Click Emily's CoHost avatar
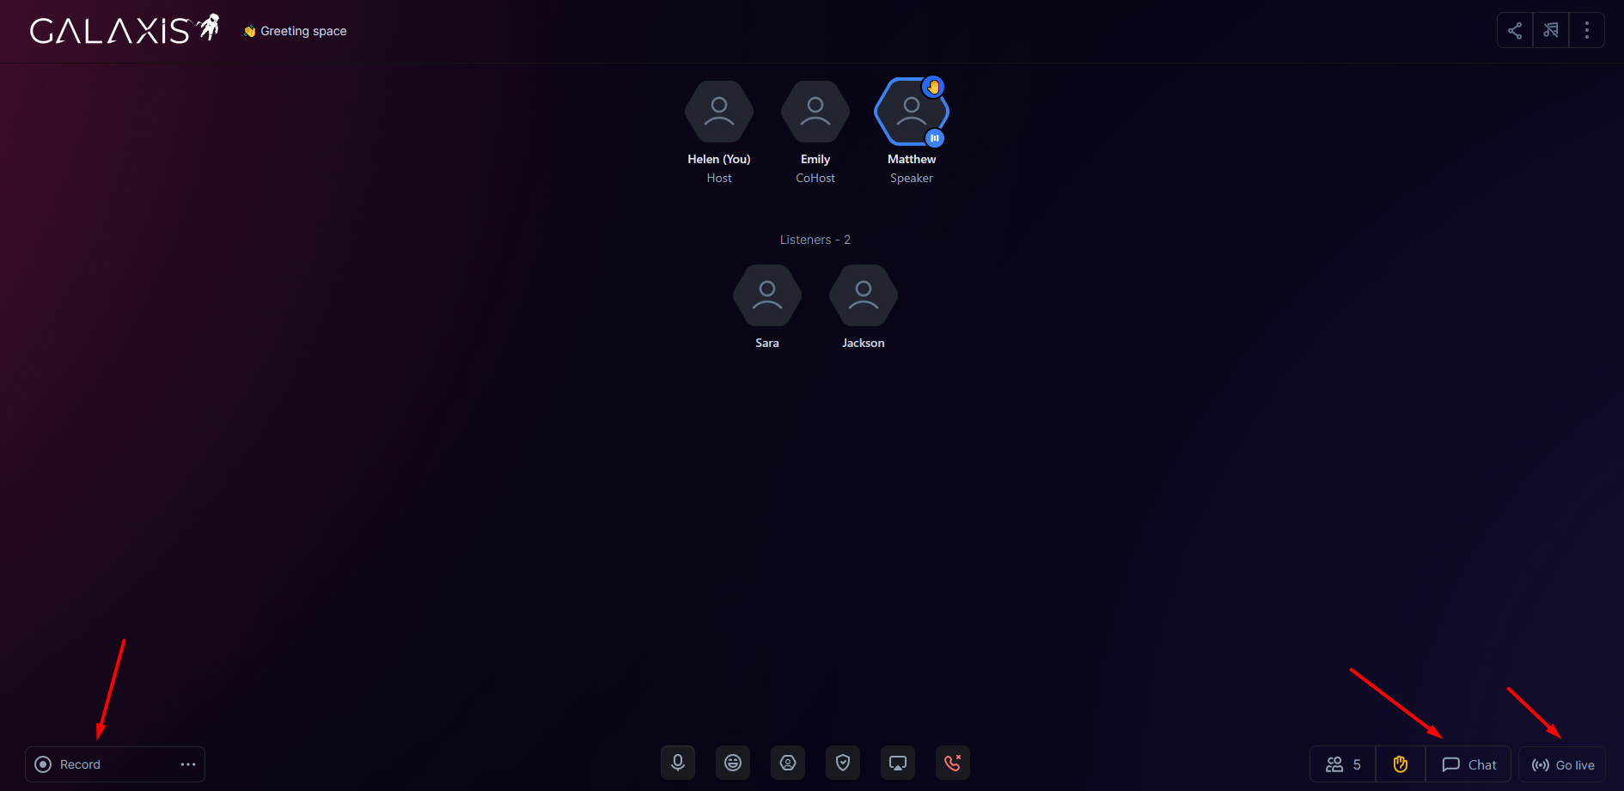The width and height of the screenshot is (1624, 791). point(815,113)
